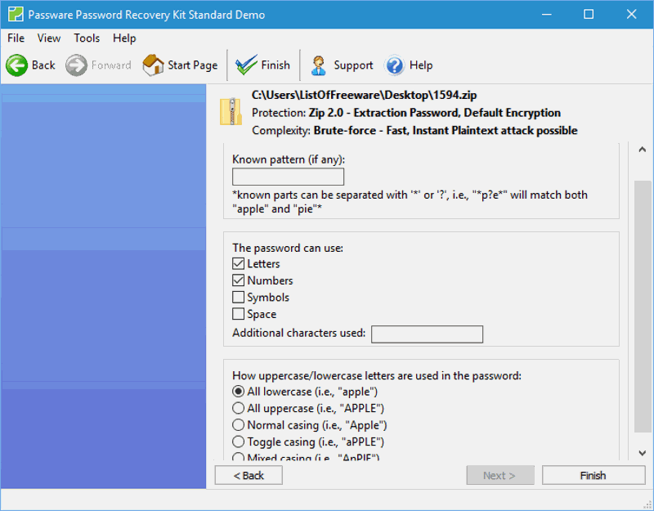The width and height of the screenshot is (654, 511).
Task: Click the green Back arrow icon
Action: 16,65
